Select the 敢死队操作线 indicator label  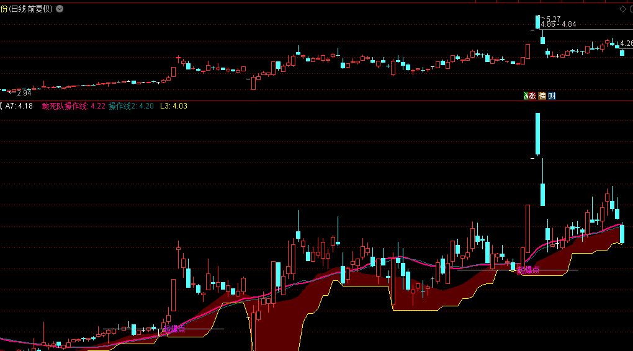pyautogui.click(x=65, y=106)
